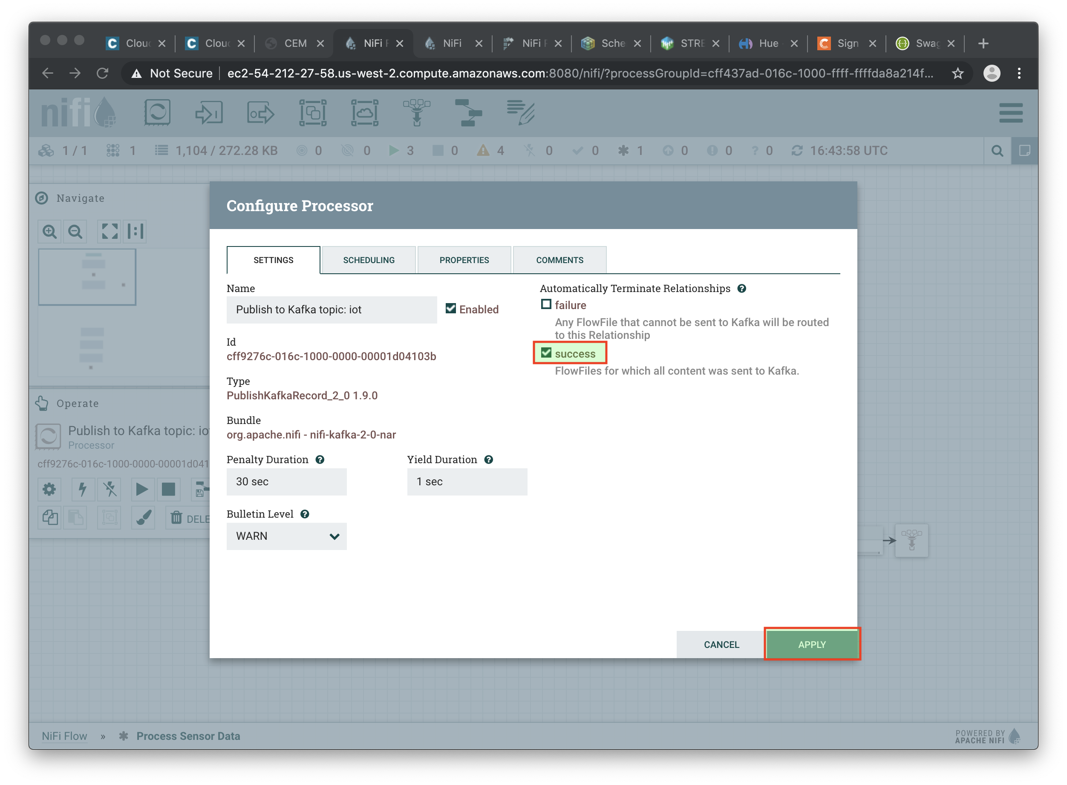Switch to the PROPERTIES tab
Image resolution: width=1067 pixels, height=785 pixels.
click(464, 259)
